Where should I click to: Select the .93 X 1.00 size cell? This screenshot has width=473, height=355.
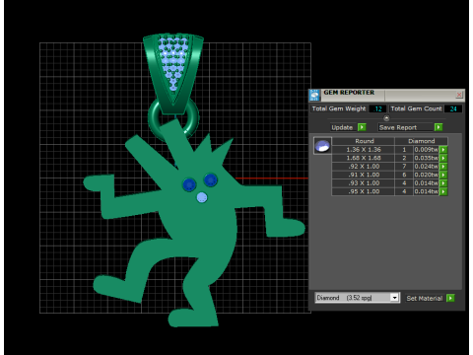click(364, 183)
